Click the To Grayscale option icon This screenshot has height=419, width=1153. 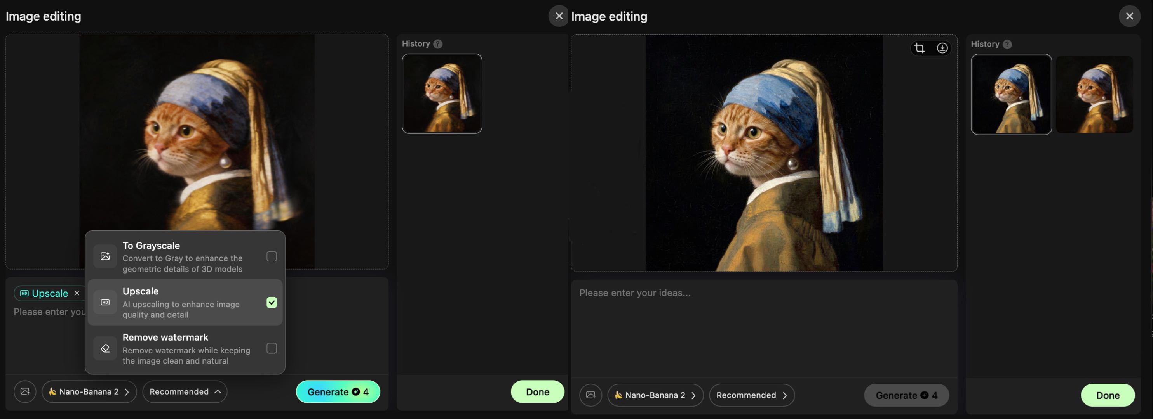(x=105, y=256)
